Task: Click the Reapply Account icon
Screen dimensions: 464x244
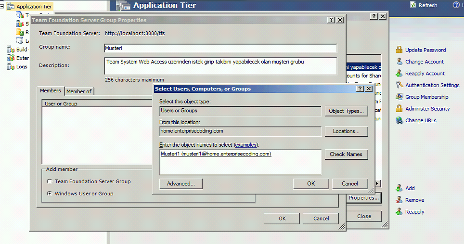Action: tap(399, 73)
